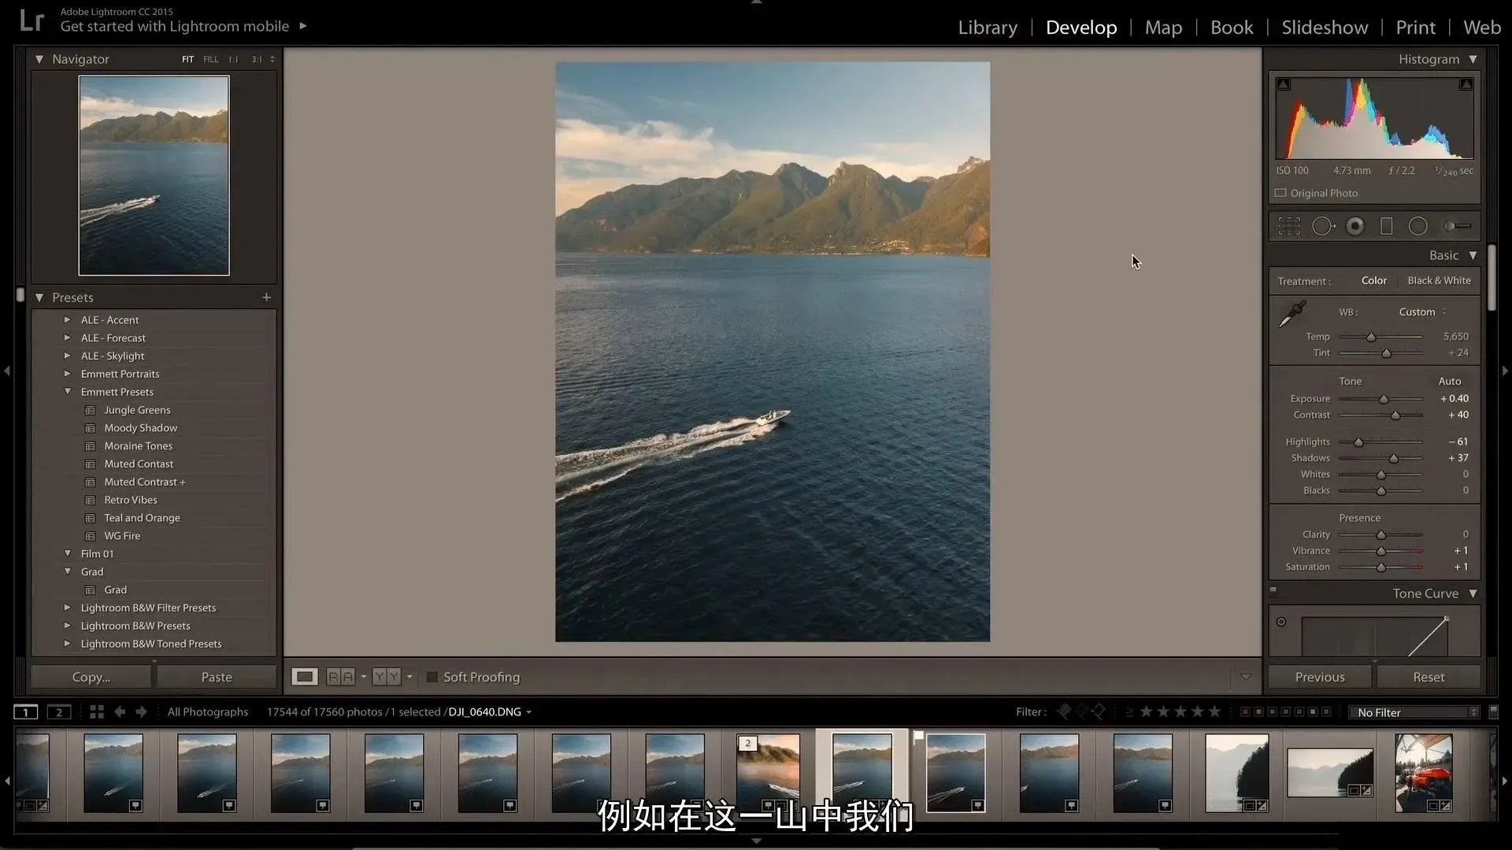Switch Treatment to Black & White
Screen dimensions: 1512x850
click(x=1439, y=281)
